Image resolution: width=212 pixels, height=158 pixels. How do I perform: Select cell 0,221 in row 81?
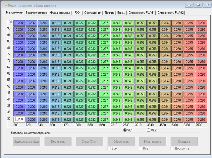point(68,49)
